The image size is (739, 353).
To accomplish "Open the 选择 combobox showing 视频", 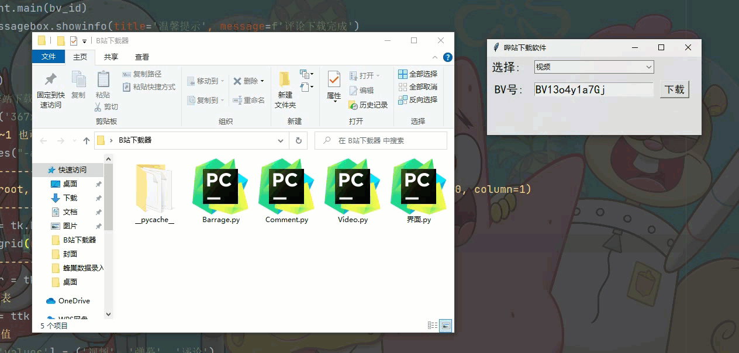I will 594,67.
